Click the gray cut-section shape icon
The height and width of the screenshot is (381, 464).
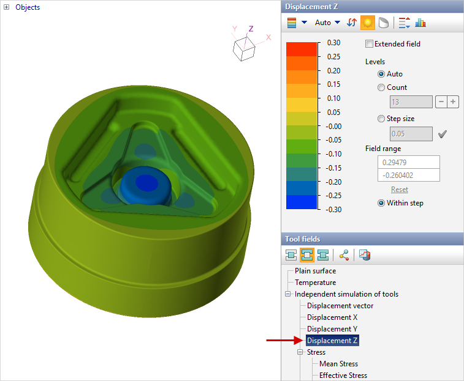coord(383,23)
